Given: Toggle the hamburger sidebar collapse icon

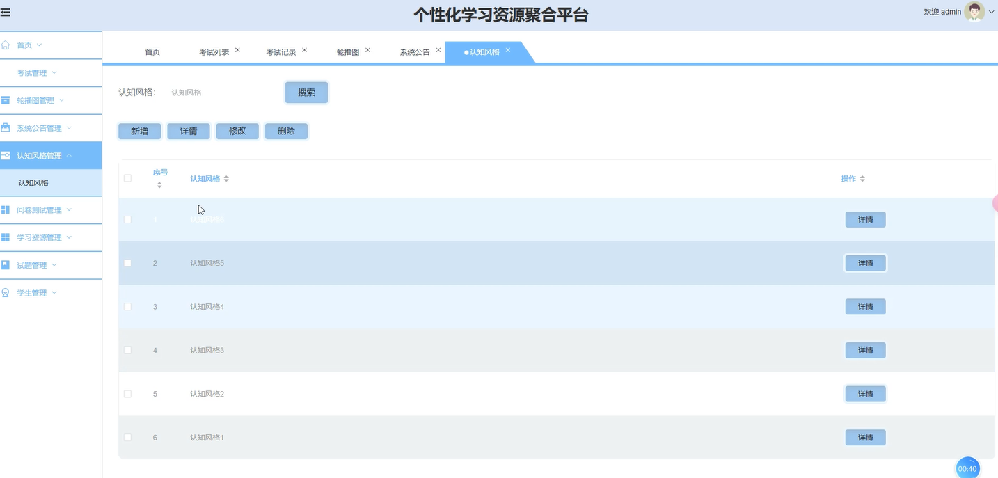Looking at the screenshot, I should pos(6,12).
